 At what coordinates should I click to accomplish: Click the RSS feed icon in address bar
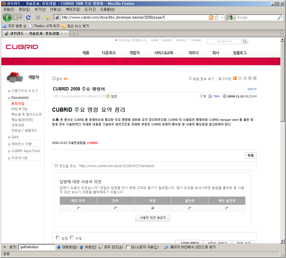click(x=211, y=17)
